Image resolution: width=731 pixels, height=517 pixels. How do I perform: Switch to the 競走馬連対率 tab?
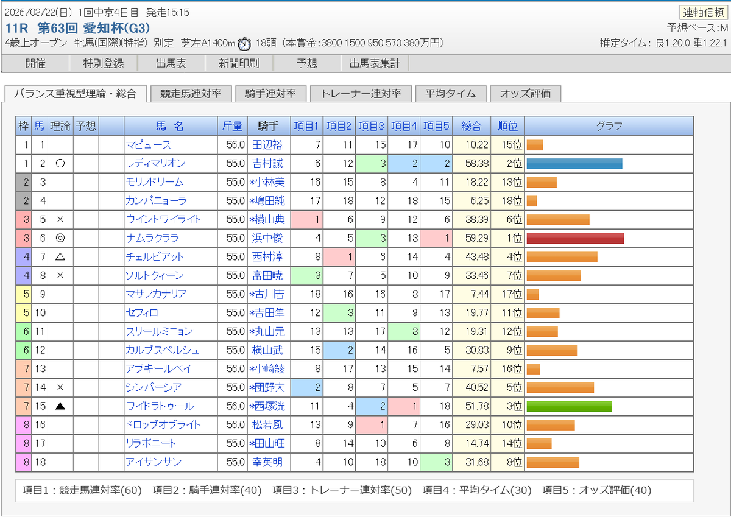[x=191, y=94]
